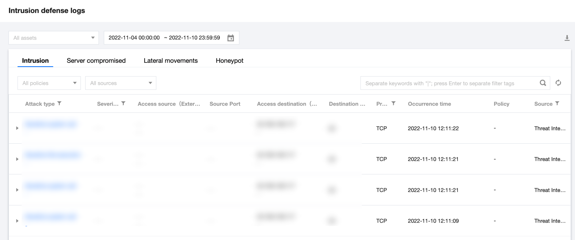Open the Source column filter
The width and height of the screenshot is (575, 240).
click(x=557, y=104)
